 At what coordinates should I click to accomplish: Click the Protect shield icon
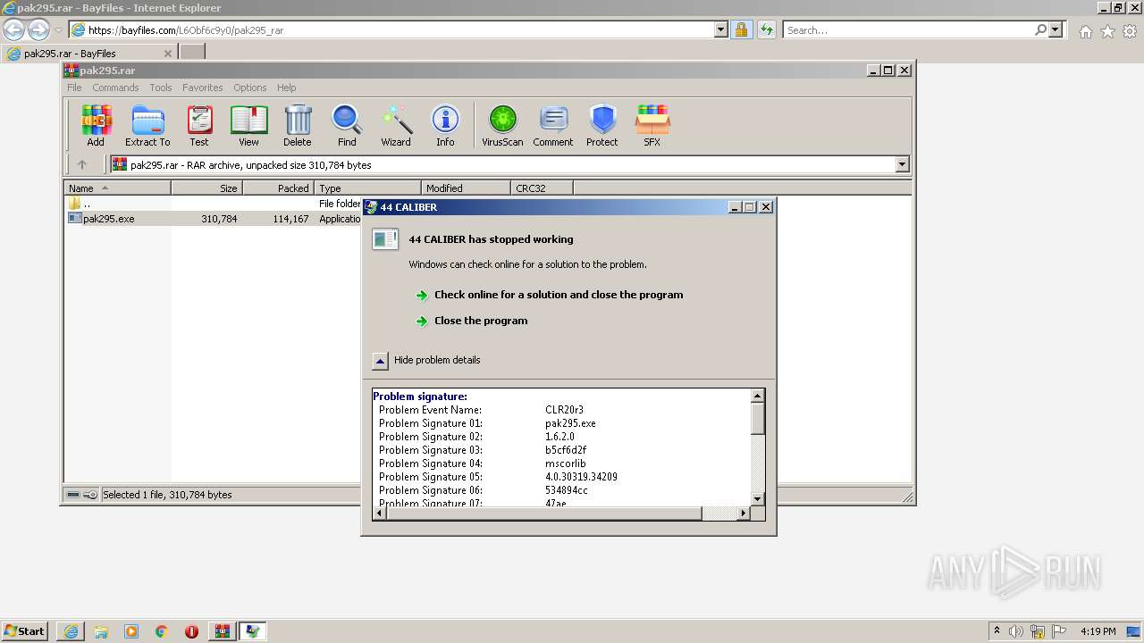tap(602, 125)
